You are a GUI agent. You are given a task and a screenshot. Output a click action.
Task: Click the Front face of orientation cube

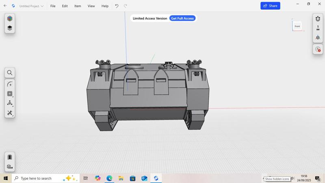[297, 26]
